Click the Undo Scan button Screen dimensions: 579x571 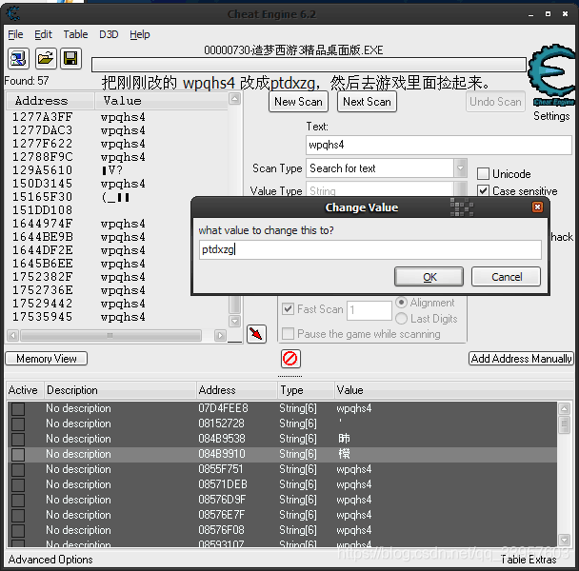[495, 102]
